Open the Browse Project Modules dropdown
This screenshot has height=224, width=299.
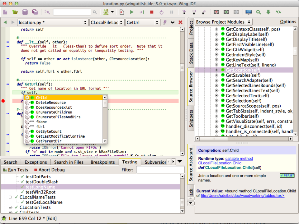tap(223, 22)
